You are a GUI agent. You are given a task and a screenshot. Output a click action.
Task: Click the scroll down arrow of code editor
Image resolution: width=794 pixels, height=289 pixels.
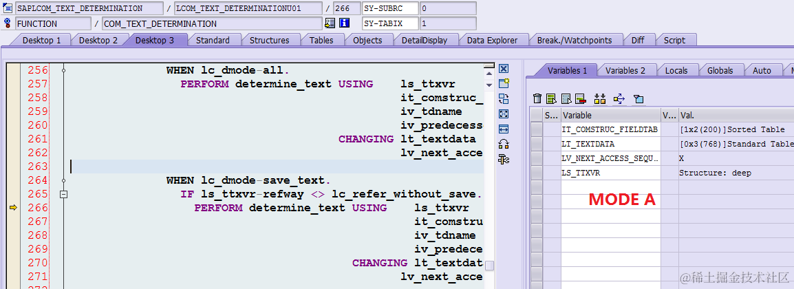coord(489,85)
